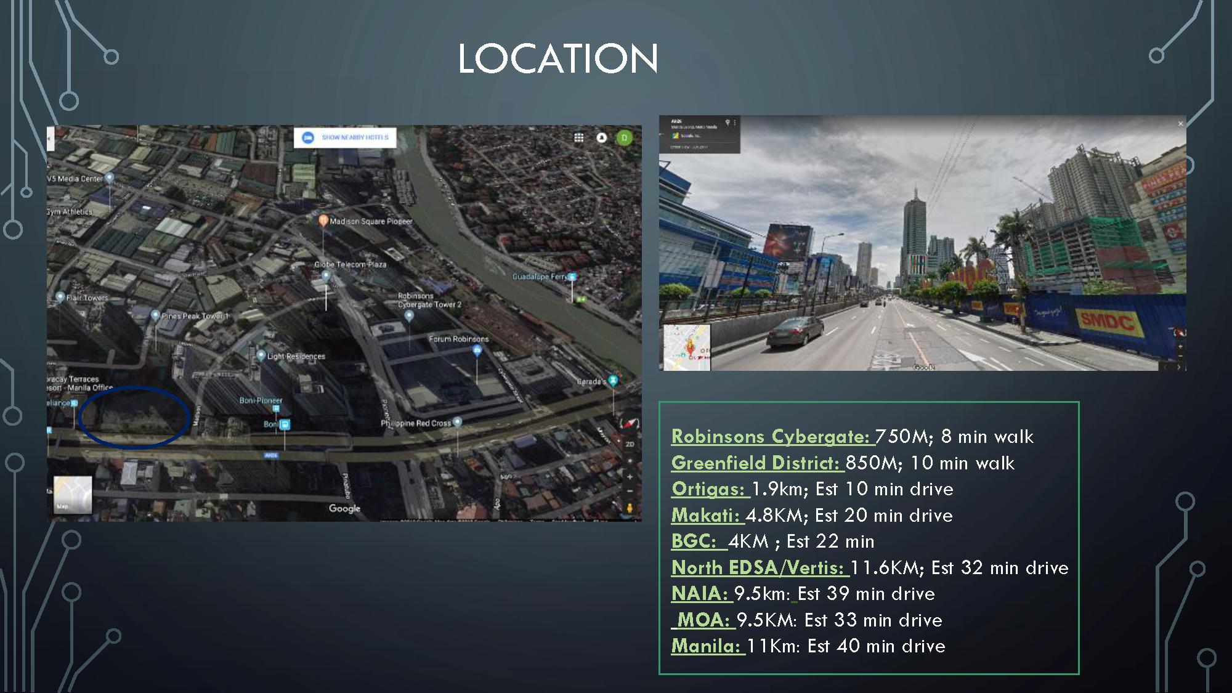Open the notifications bell icon on map
The image size is (1232, 693).
tap(602, 137)
